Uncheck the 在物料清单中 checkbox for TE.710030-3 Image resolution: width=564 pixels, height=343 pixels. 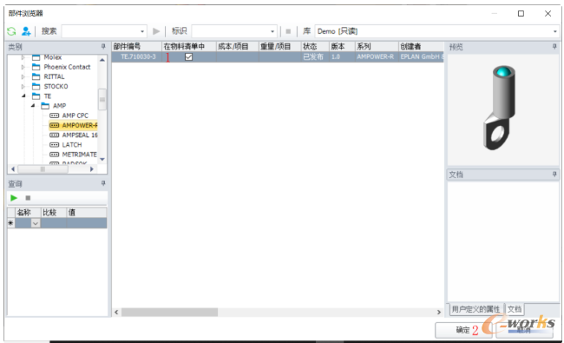[x=188, y=56]
